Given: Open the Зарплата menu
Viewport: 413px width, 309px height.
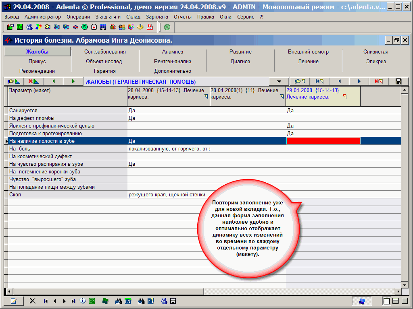Looking at the screenshot, I should [x=157, y=16].
